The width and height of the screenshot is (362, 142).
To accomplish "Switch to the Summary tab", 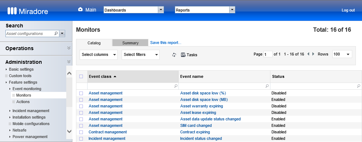I will coord(130,43).
